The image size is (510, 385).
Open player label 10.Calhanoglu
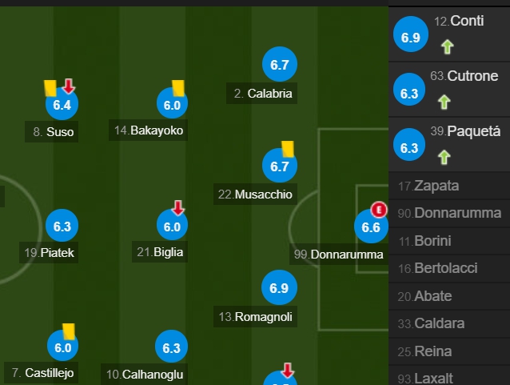click(145, 375)
